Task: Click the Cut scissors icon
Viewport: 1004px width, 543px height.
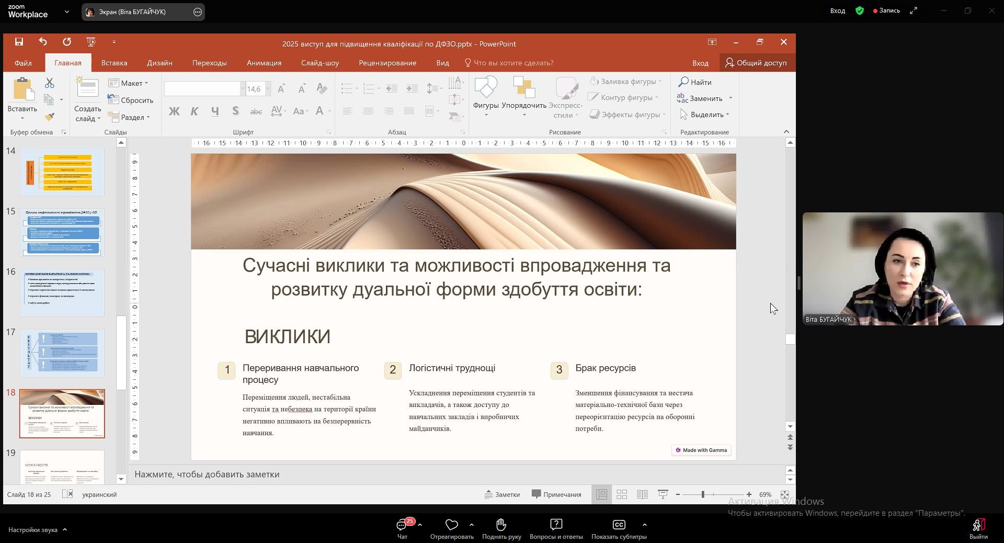Action: [x=50, y=83]
